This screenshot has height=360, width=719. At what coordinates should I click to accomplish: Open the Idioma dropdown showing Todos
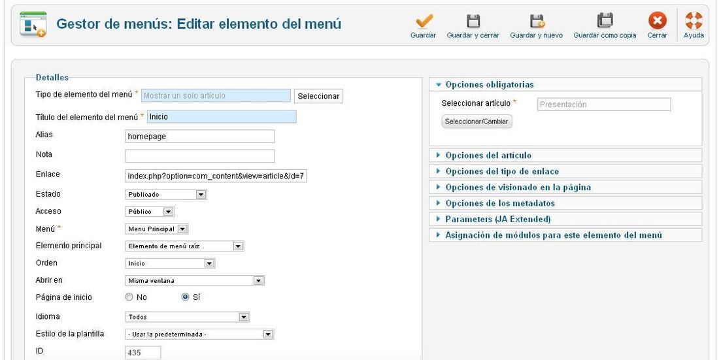pos(188,317)
